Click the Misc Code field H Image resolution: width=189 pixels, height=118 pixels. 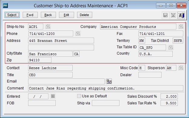pos(142,68)
